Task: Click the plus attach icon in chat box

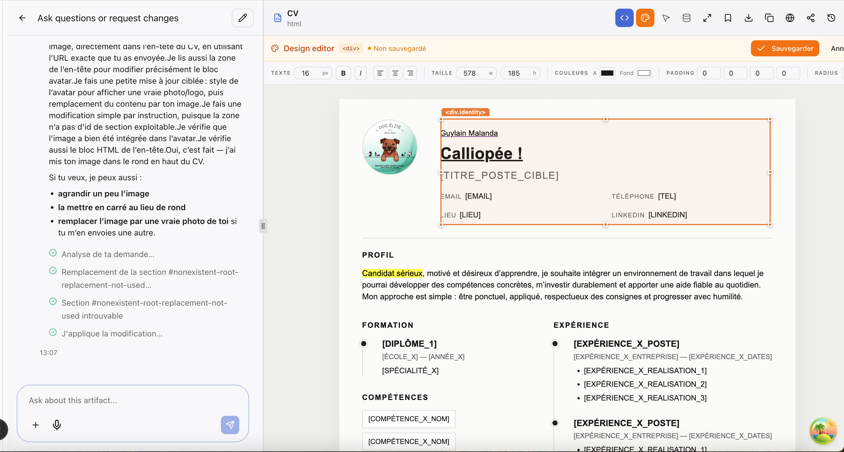Action: [35, 425]
